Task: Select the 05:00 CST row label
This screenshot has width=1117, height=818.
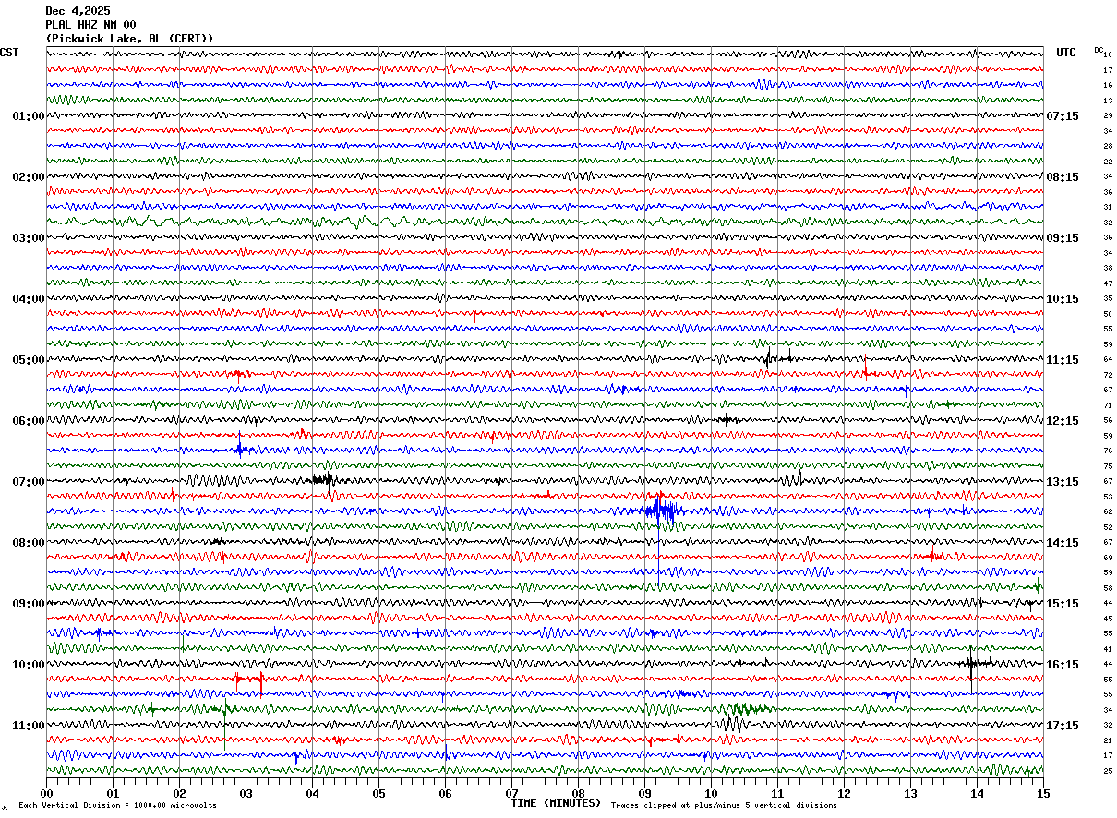Action: 29,360
